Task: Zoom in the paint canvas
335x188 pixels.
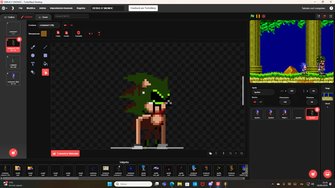Action: [x=242, y=153]
